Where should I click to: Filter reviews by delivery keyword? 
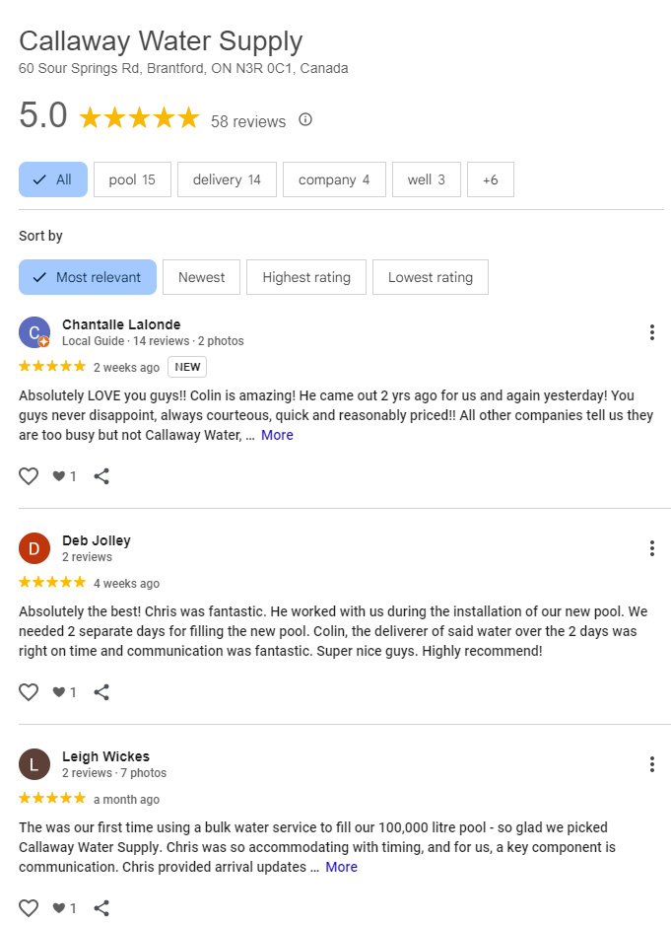point(227,179)
